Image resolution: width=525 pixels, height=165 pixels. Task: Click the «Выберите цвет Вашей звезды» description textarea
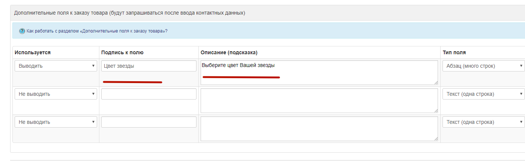click(x=319, y=72)
